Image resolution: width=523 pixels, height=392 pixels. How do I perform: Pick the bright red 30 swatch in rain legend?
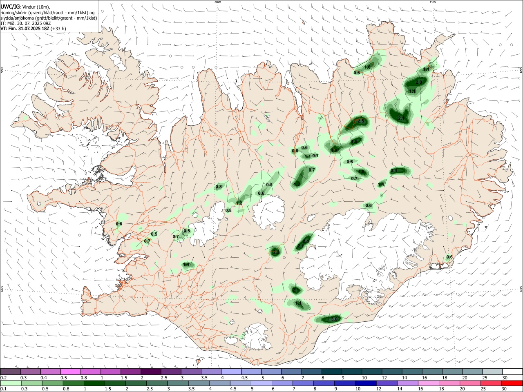[512, 383]
